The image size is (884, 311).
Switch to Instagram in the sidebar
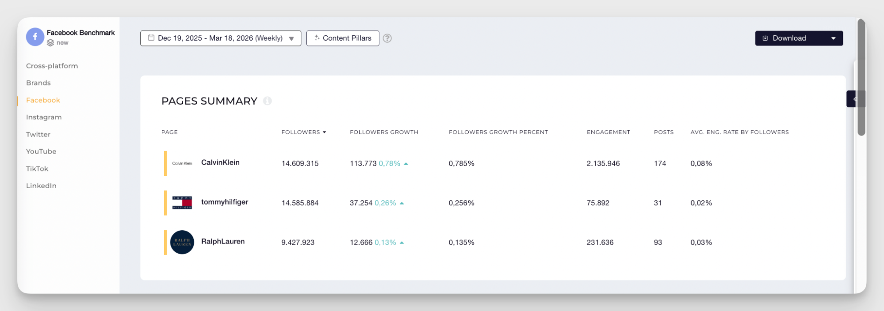pyautogui.click(x=44, y=117)
